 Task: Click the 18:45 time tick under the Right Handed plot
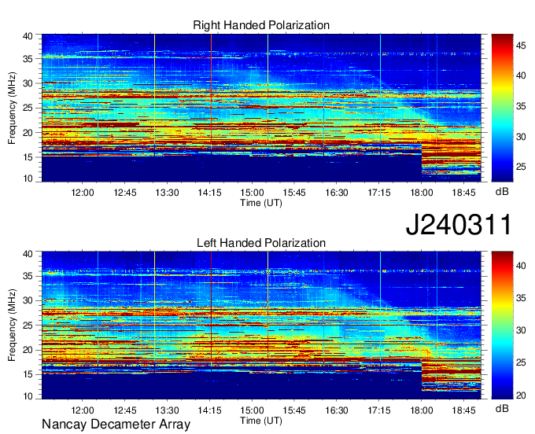point(463,193)
